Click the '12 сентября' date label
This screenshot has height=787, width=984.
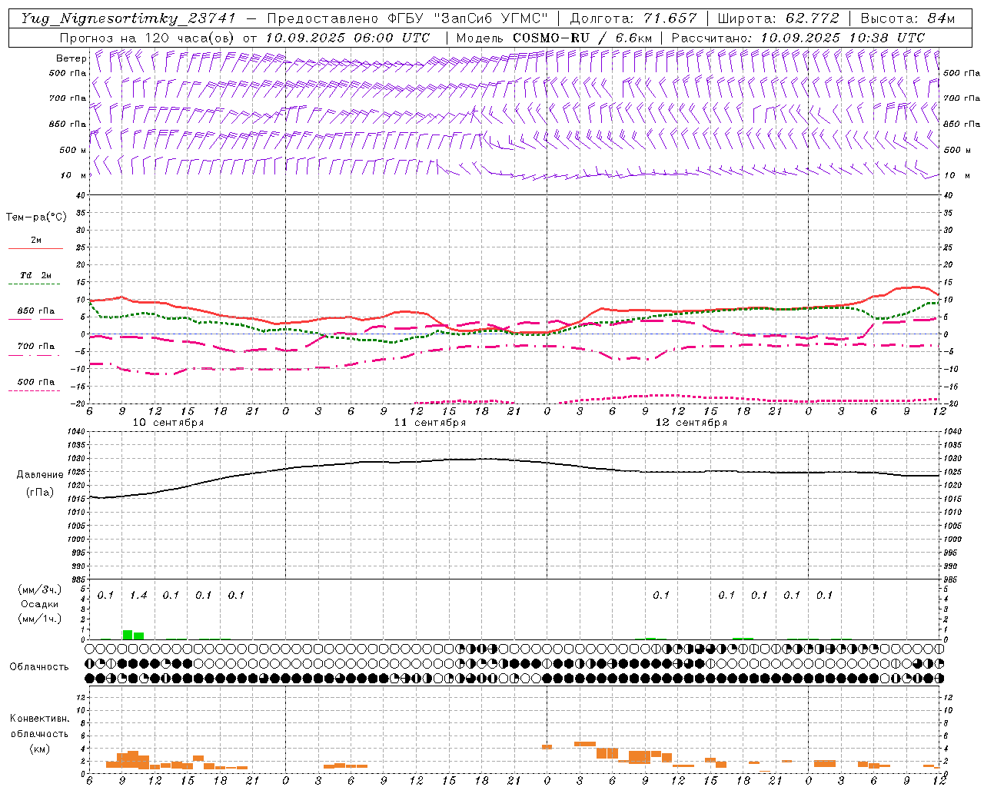tap(691, 423)
